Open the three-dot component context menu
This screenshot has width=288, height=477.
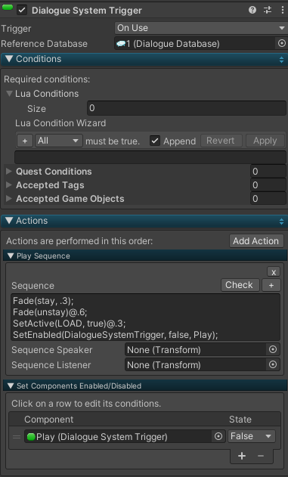[x=283, y=10]
